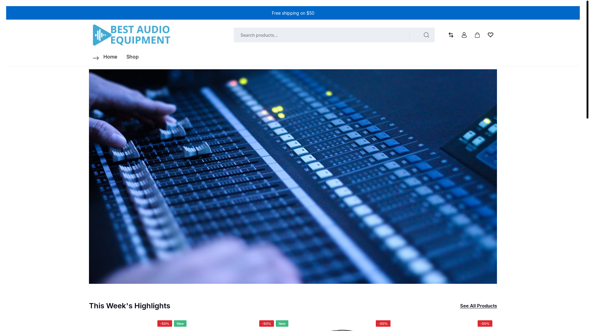The width and height of the screenshot is (589, 331).
Task: Open the user account icon
Action: pyautogui.click(x=464, y=35)
